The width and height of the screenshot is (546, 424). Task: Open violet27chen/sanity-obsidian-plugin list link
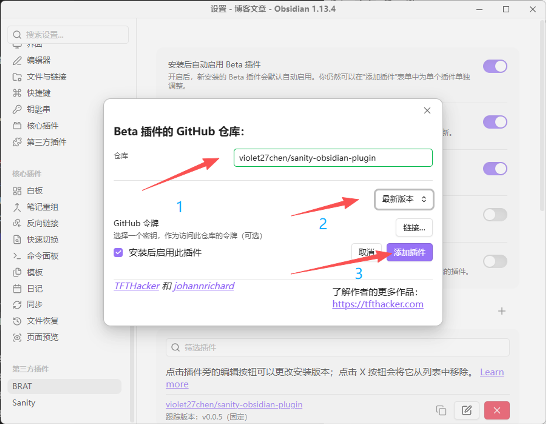tap(234, 405)
